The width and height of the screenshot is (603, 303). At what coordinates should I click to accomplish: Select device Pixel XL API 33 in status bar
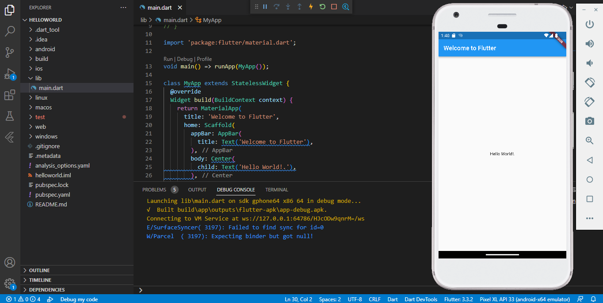pos(525,299)
